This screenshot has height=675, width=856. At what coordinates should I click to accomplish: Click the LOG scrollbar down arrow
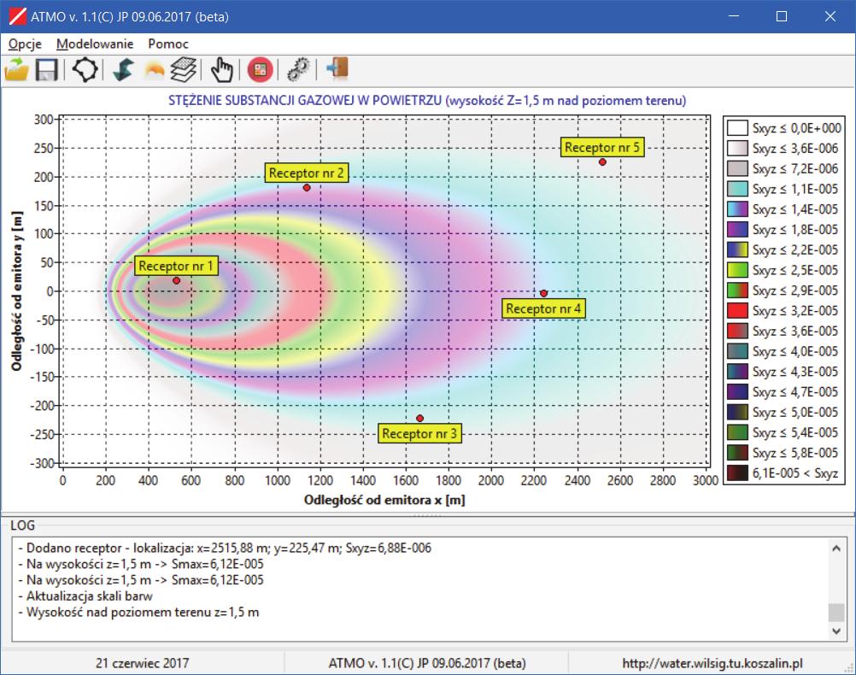click(835, 631)
